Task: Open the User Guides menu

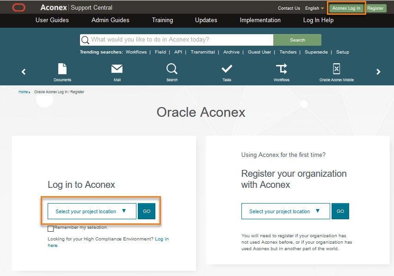Action: (x=52, y=20)
